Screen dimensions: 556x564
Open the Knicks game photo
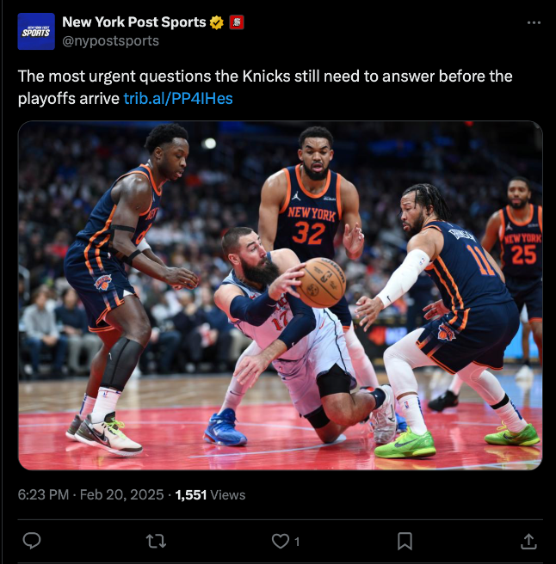(x=281, y=295)
